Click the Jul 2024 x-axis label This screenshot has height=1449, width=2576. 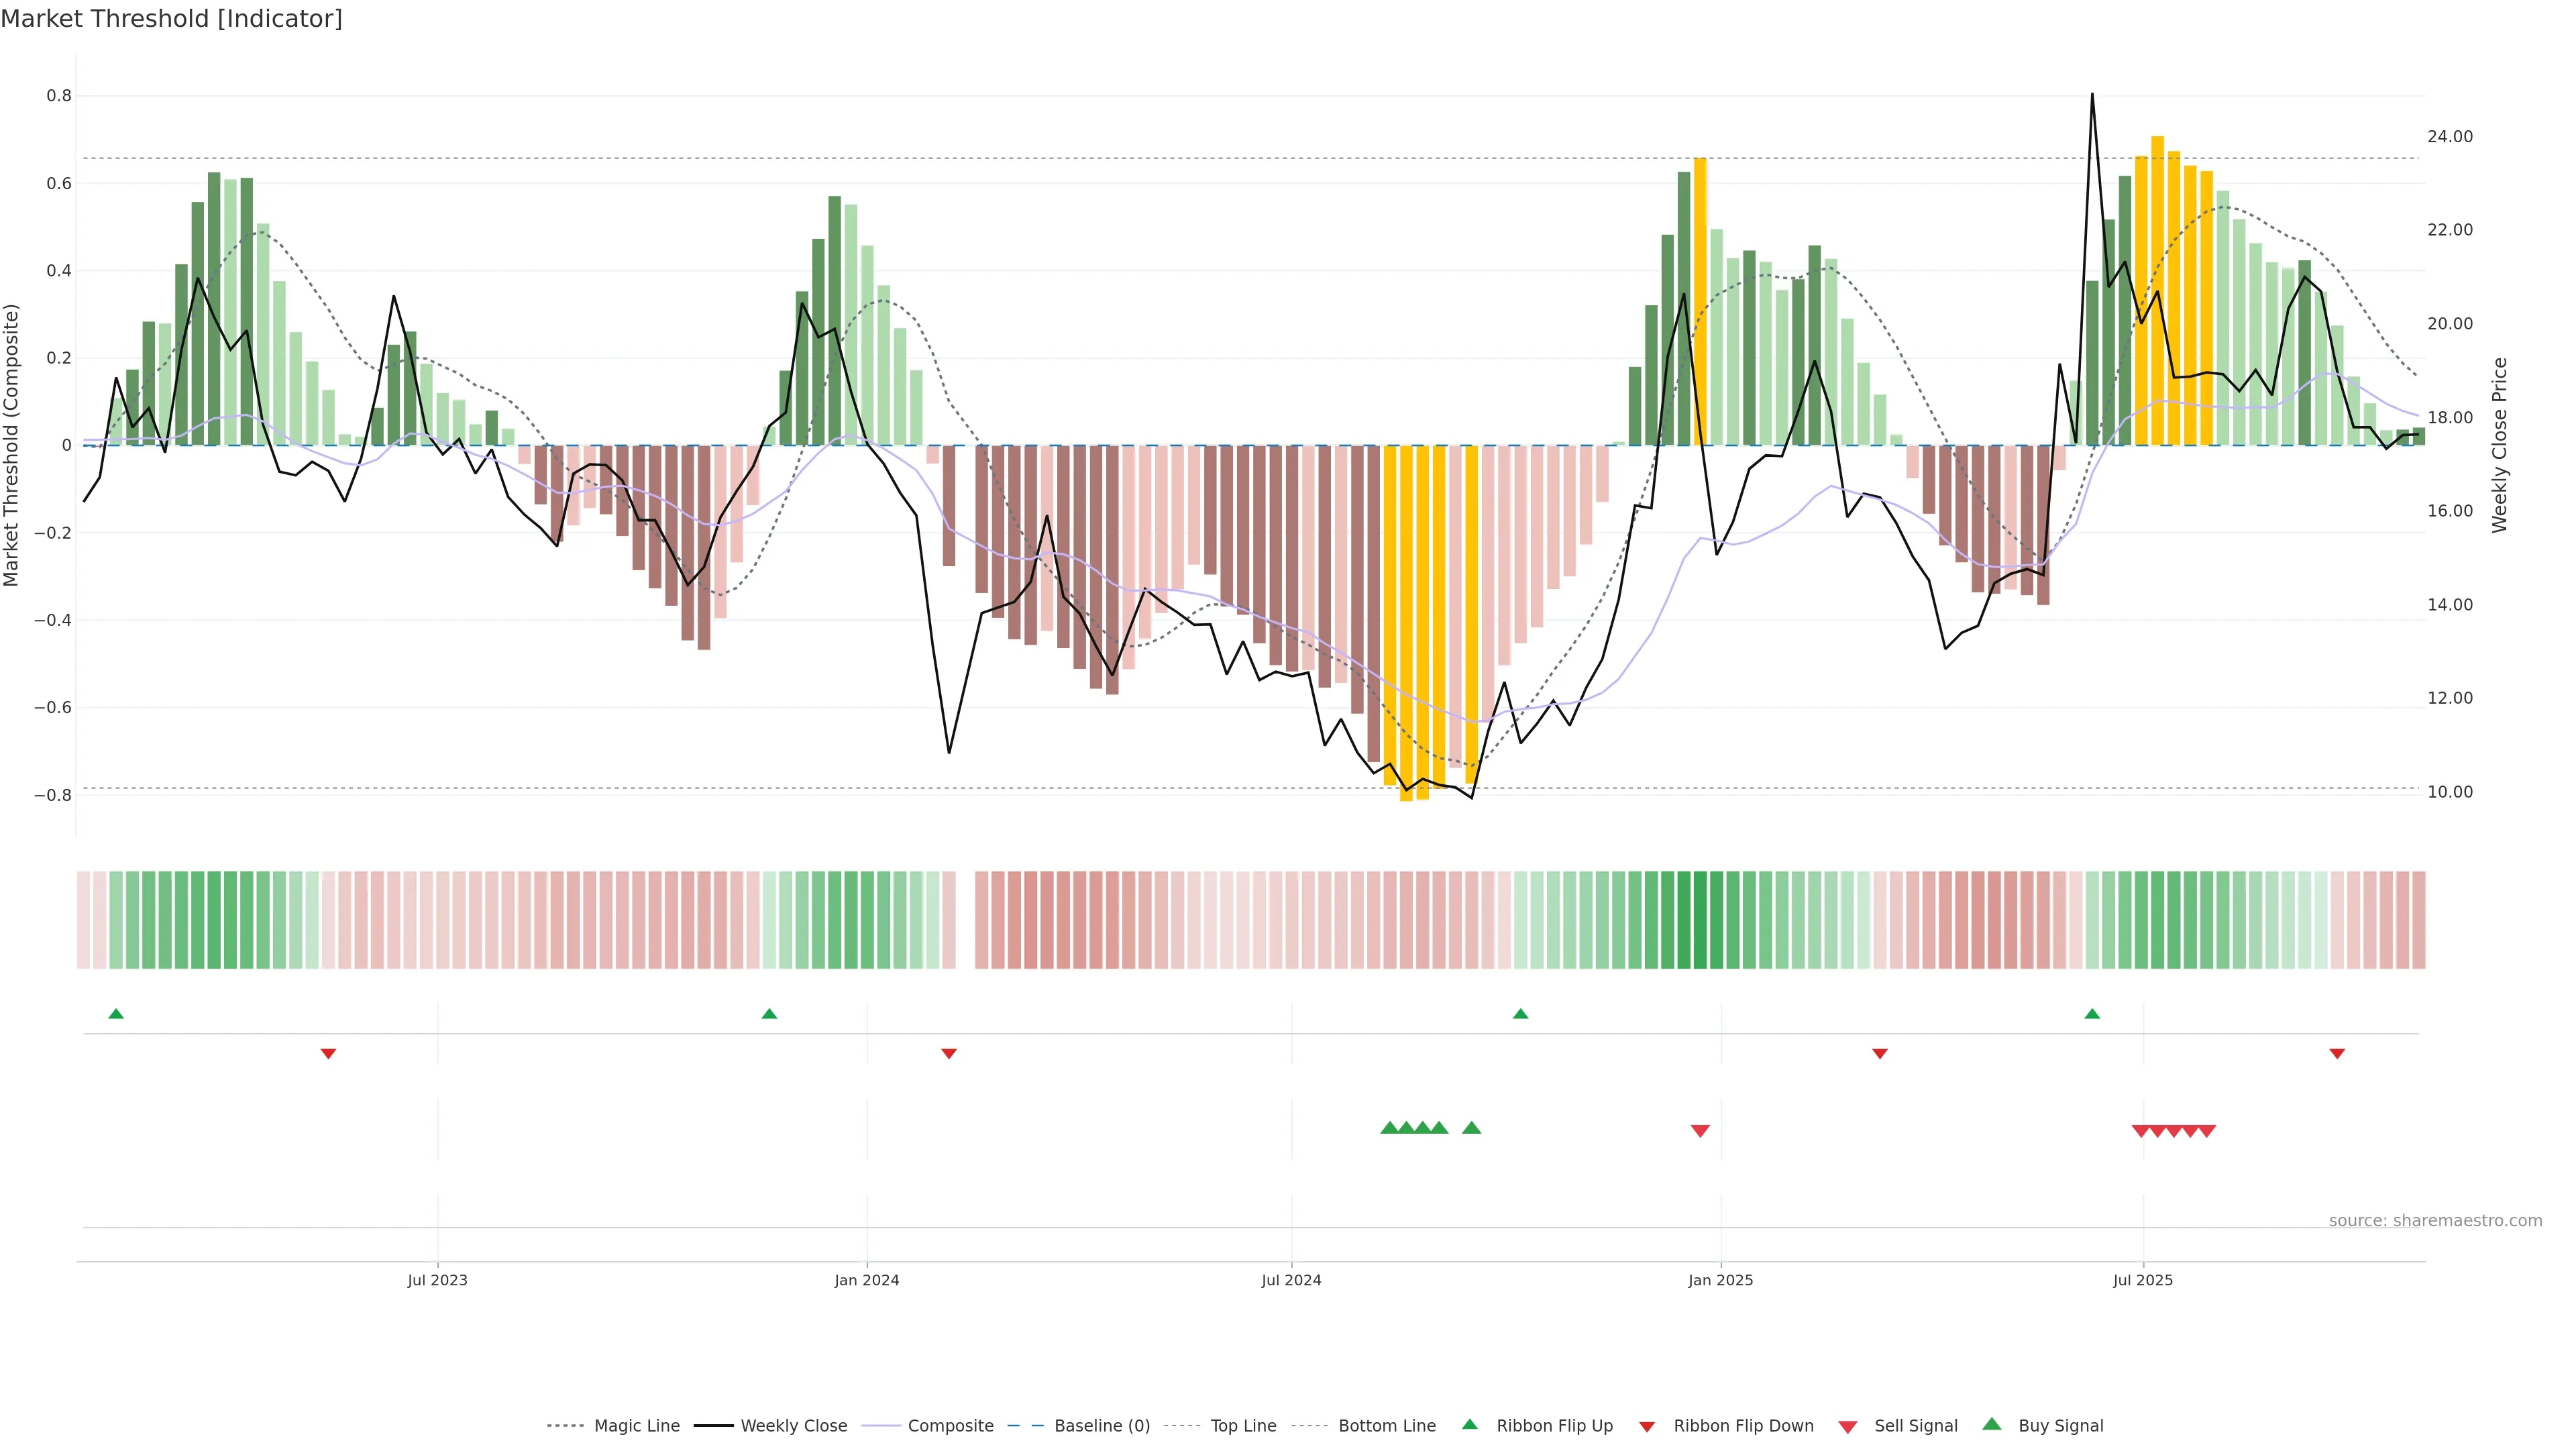(x=1291, y=1280)
